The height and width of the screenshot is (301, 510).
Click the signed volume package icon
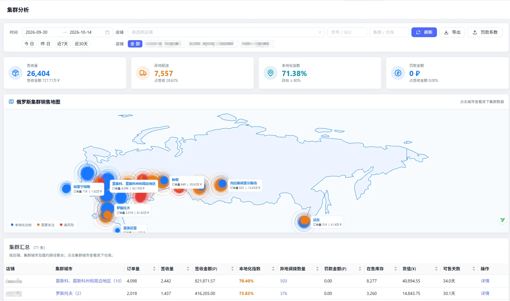pos(16,73)
